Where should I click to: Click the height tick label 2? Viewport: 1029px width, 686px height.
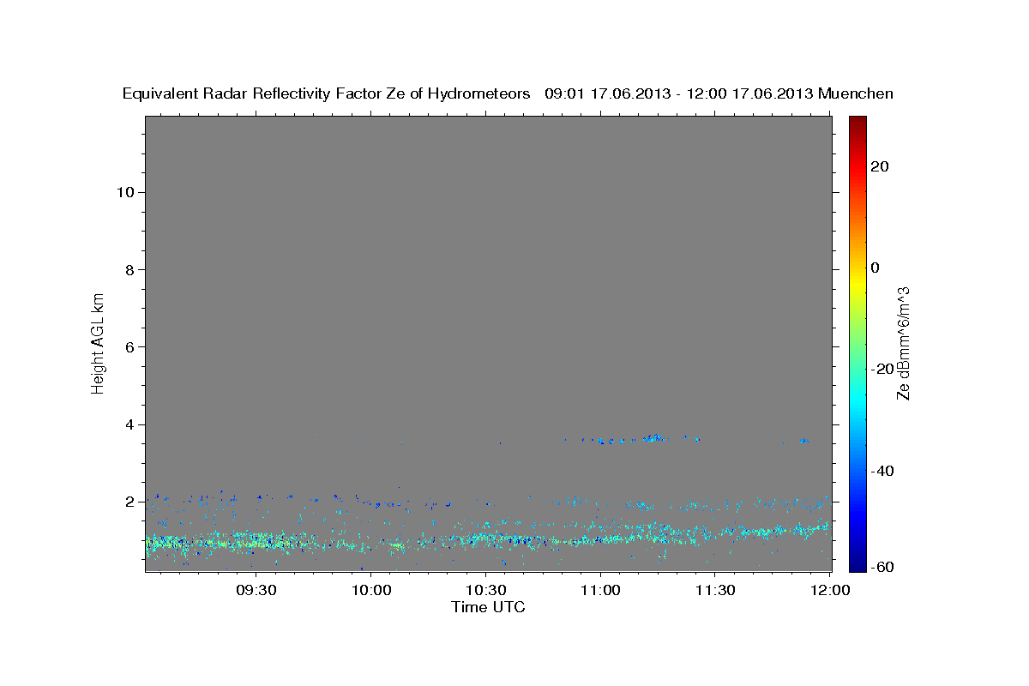[x=130, y=502]
